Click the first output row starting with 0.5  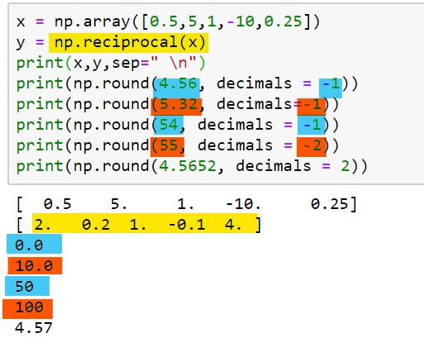pos(187,204)
